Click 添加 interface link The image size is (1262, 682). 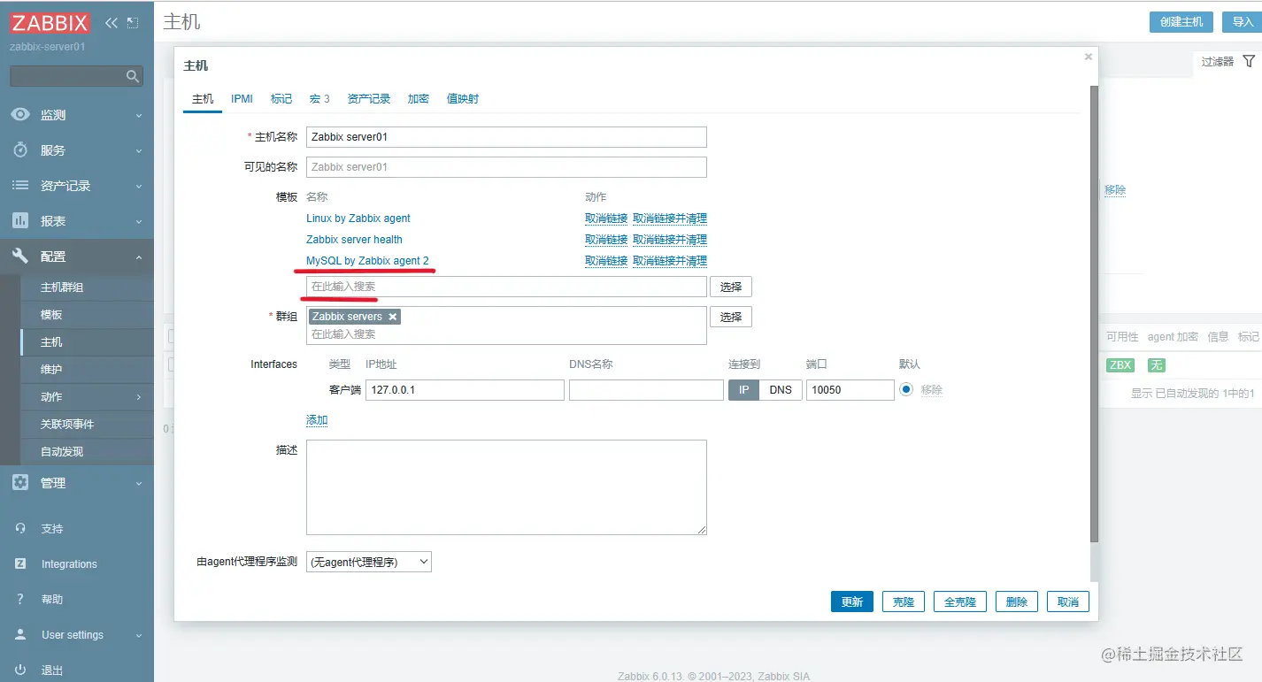pos(317,420)
